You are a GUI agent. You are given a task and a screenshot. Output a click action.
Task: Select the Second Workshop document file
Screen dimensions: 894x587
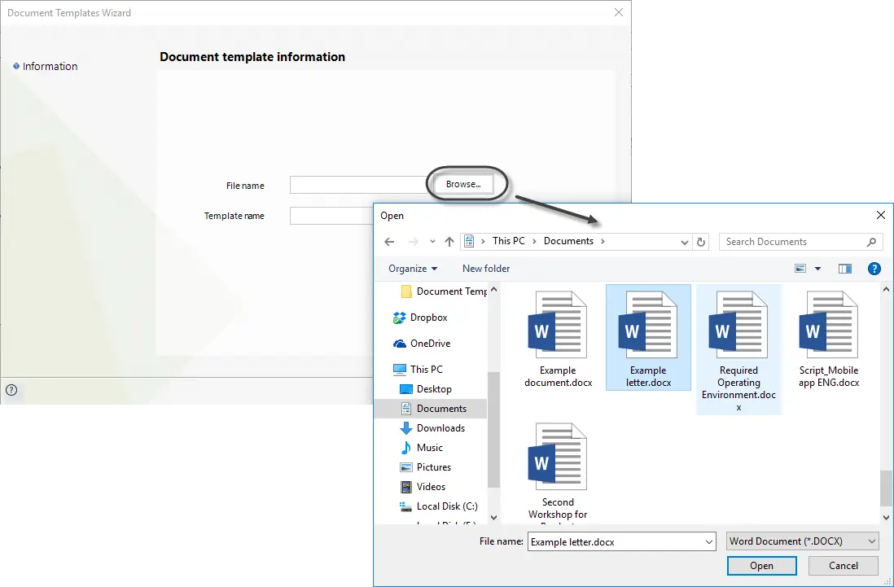click(558, 473)
